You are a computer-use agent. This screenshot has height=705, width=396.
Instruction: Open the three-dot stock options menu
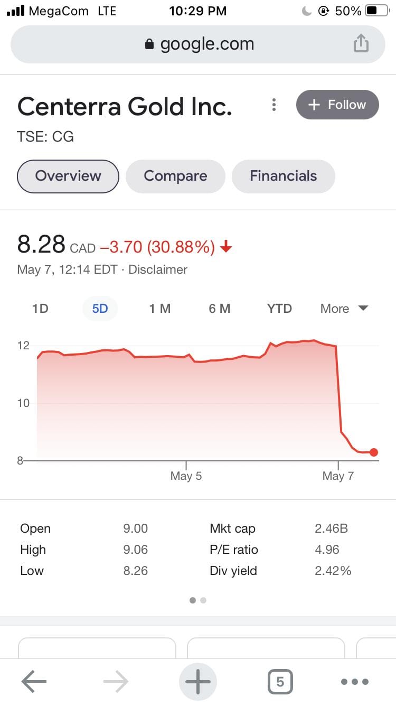click(274, 105)
